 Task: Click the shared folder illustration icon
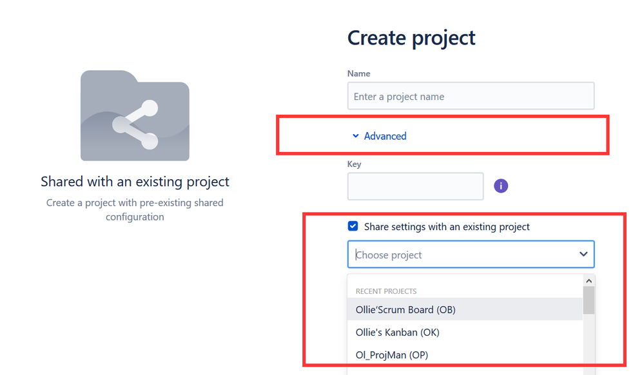(x=135, y=115)
